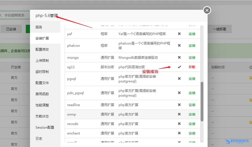This screenshot has width=252, height=147.
Task: Install the pdo_pgsql extension
Action: (192, 93)
